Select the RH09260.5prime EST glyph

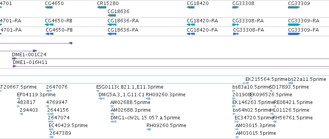click(x=148, y=129)
